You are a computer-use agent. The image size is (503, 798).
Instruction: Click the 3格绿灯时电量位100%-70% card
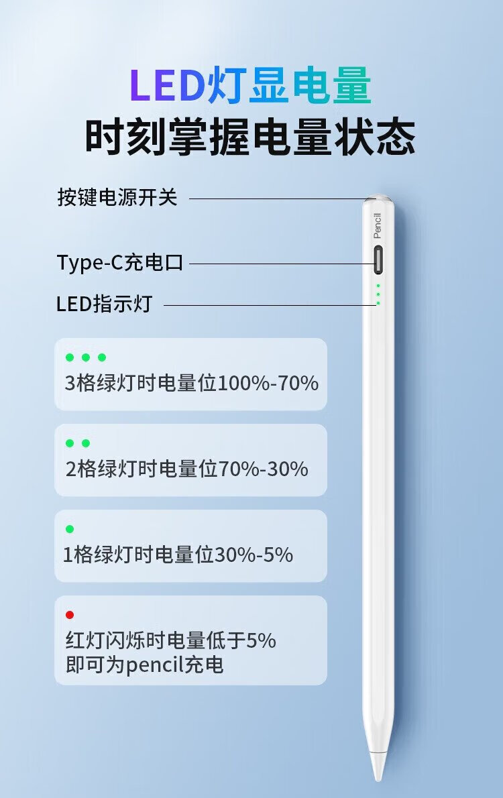190,374
